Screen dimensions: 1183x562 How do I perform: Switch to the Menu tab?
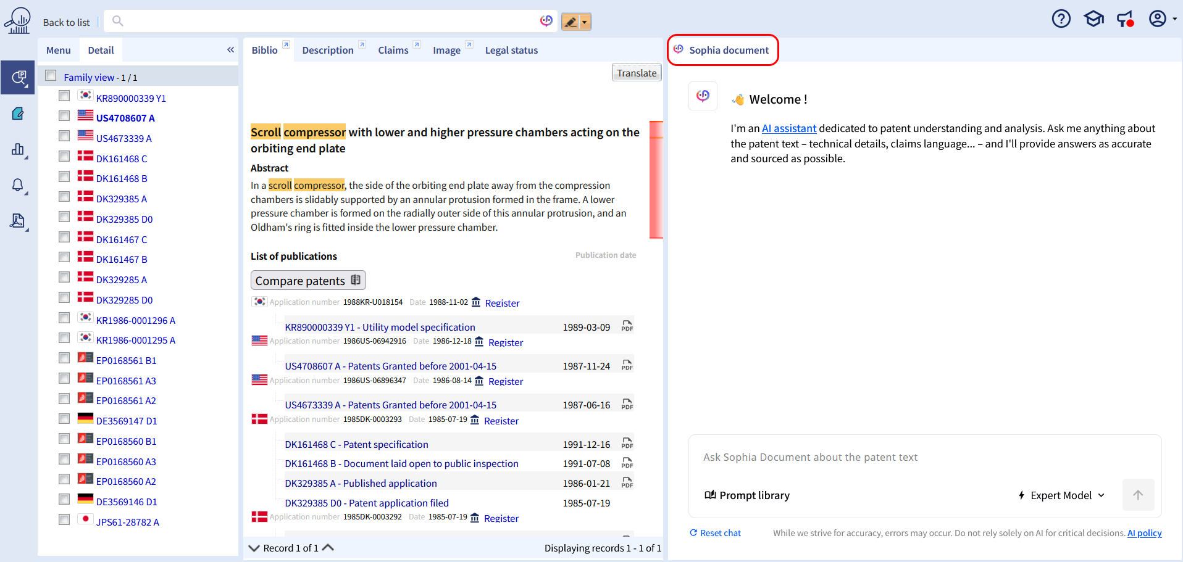[x=59, y=51]
